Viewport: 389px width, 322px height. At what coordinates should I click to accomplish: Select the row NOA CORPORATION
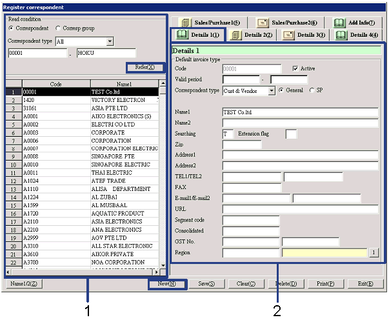(82, 262)
